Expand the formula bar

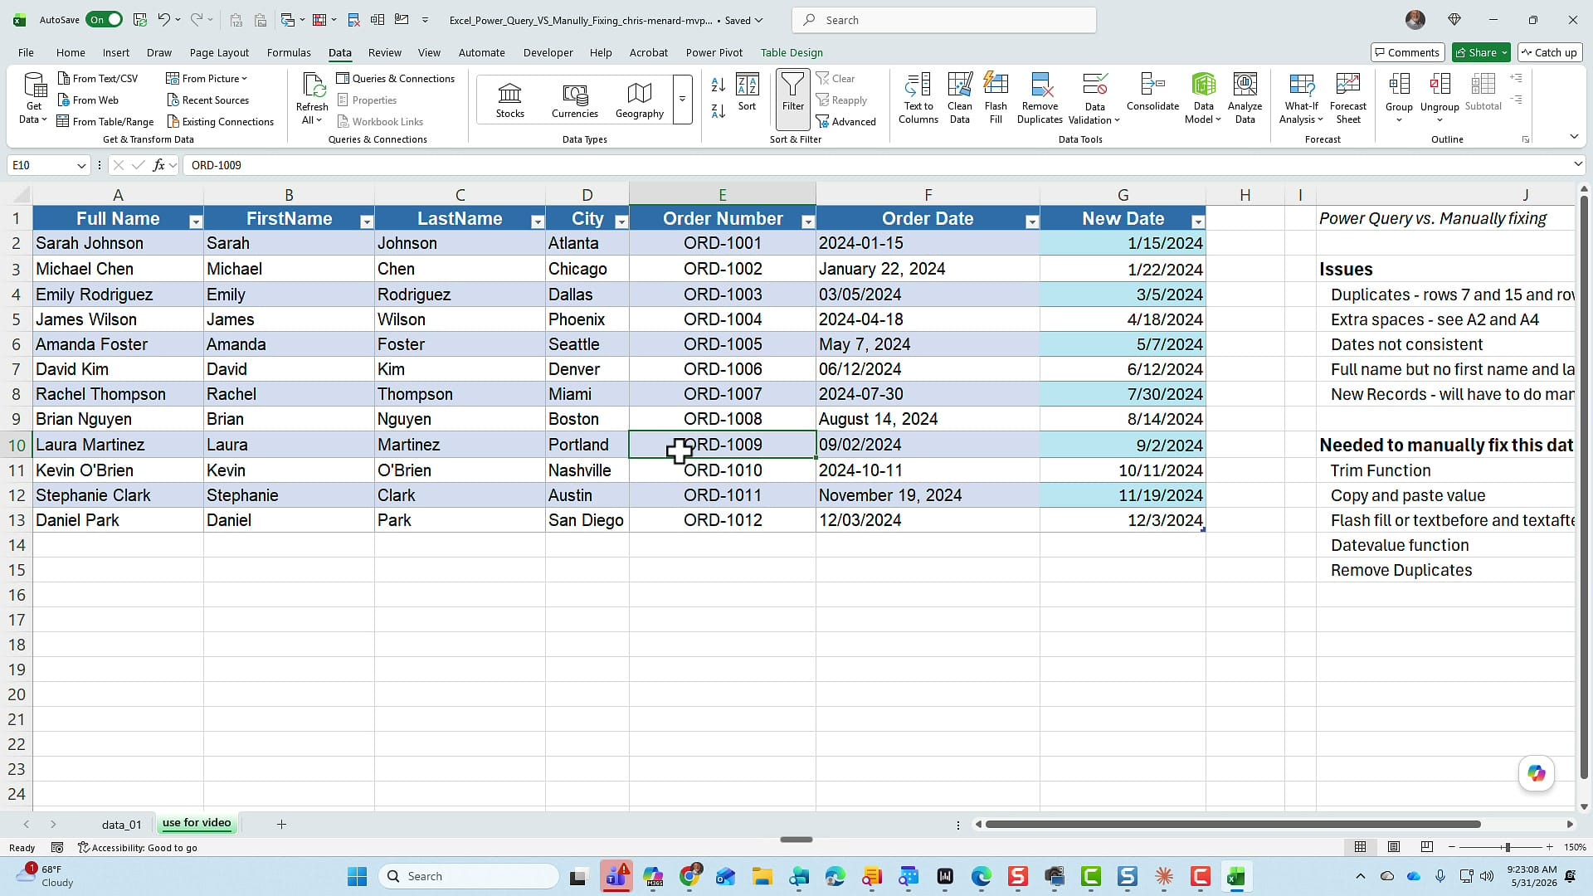coord(1578,164)
